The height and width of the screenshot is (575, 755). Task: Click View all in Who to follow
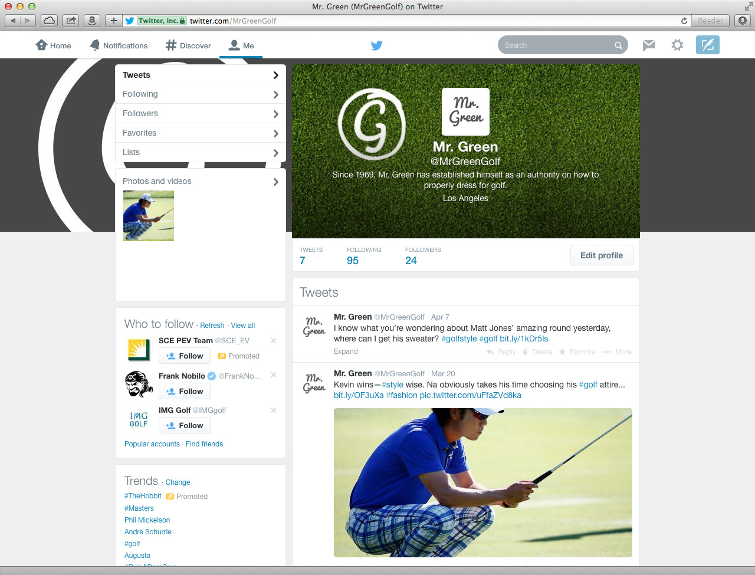click(243, 326)
